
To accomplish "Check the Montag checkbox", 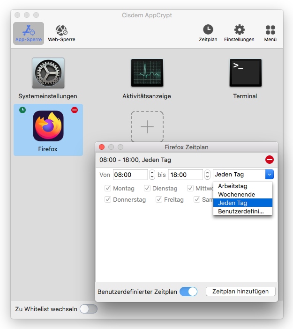I will (108, 188).
